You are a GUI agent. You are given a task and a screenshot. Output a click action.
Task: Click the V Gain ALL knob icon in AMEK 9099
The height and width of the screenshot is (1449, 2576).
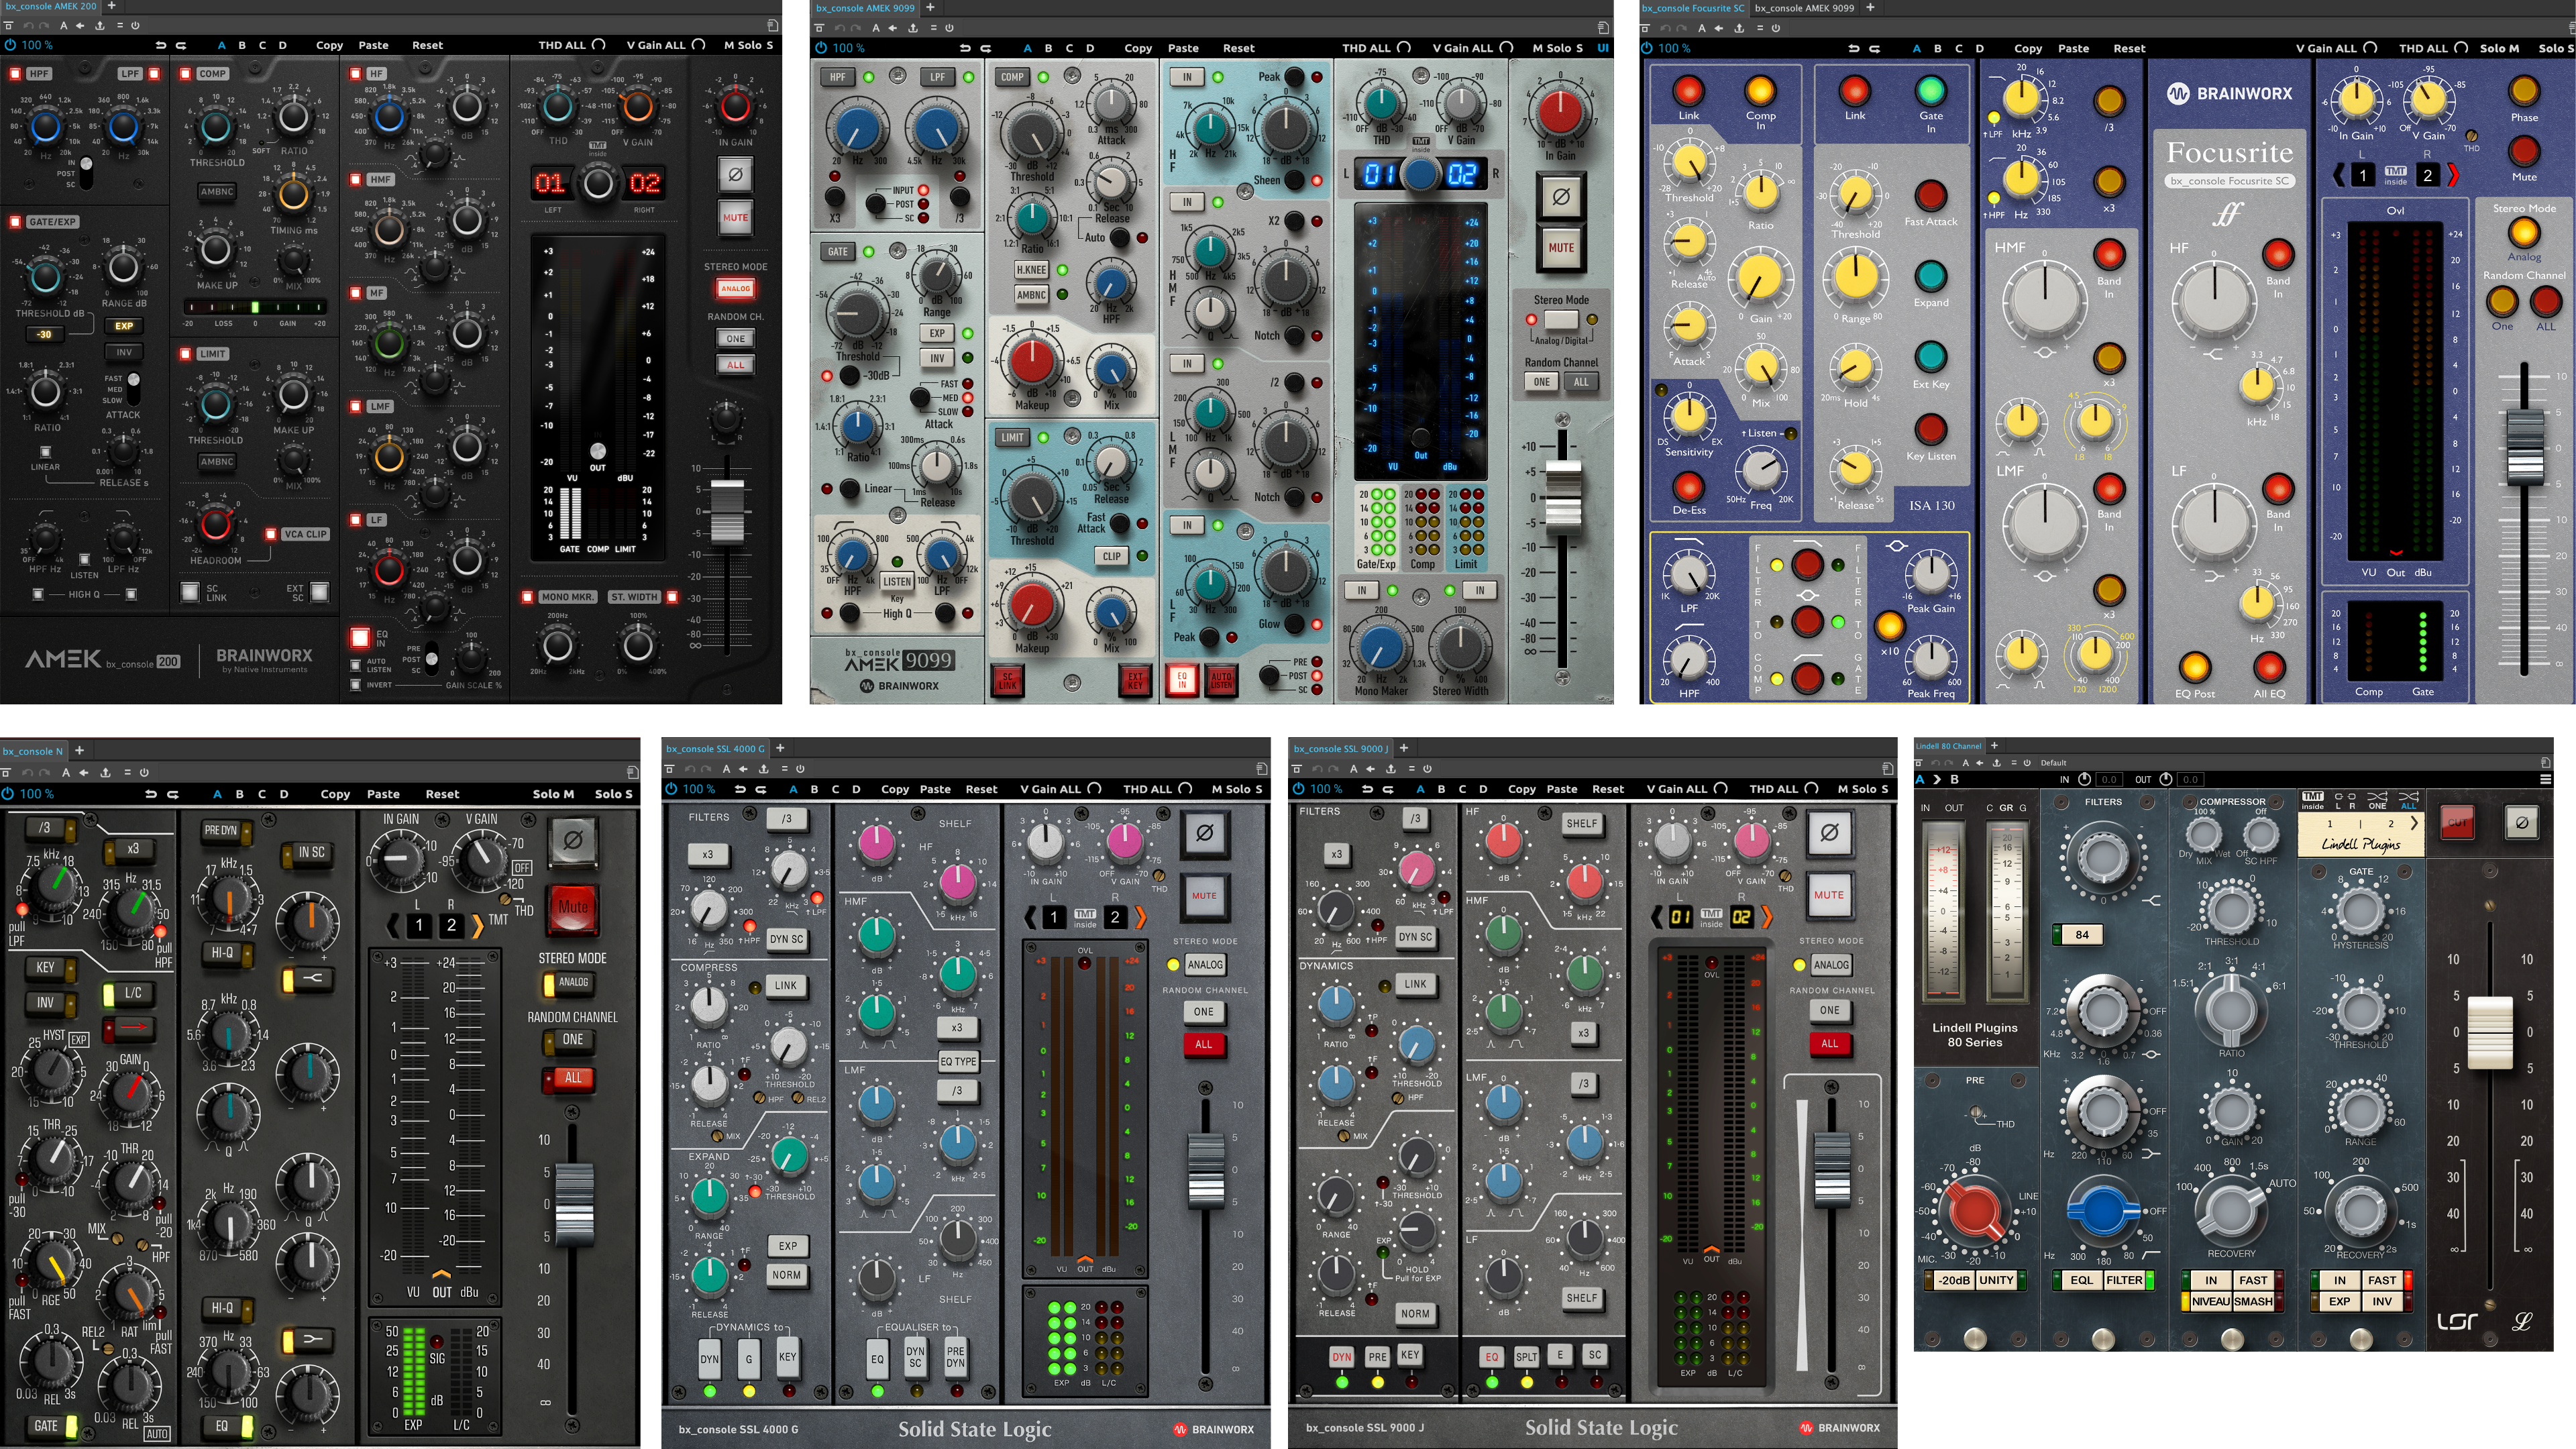point(1507,48)
